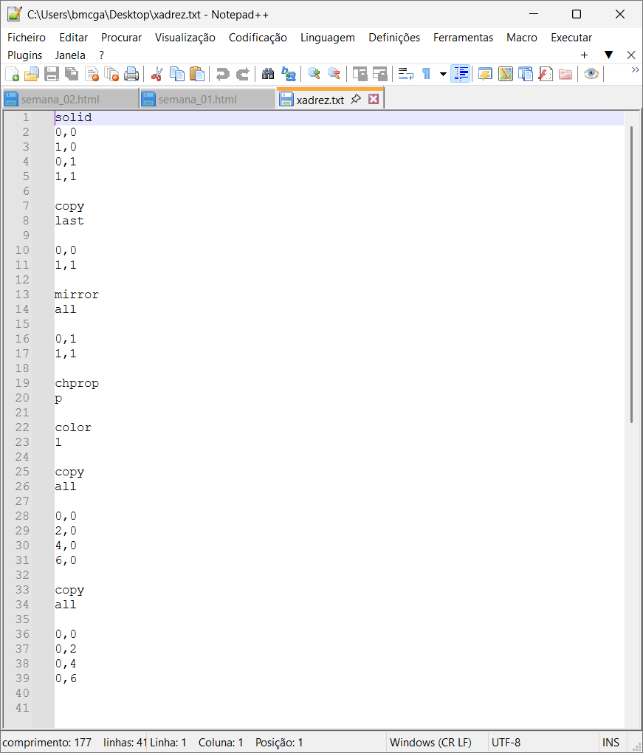Open the small toolbar dropdown arrow beside pilcrow
This screenshot has height=753, width=643.
click(443, 74)
